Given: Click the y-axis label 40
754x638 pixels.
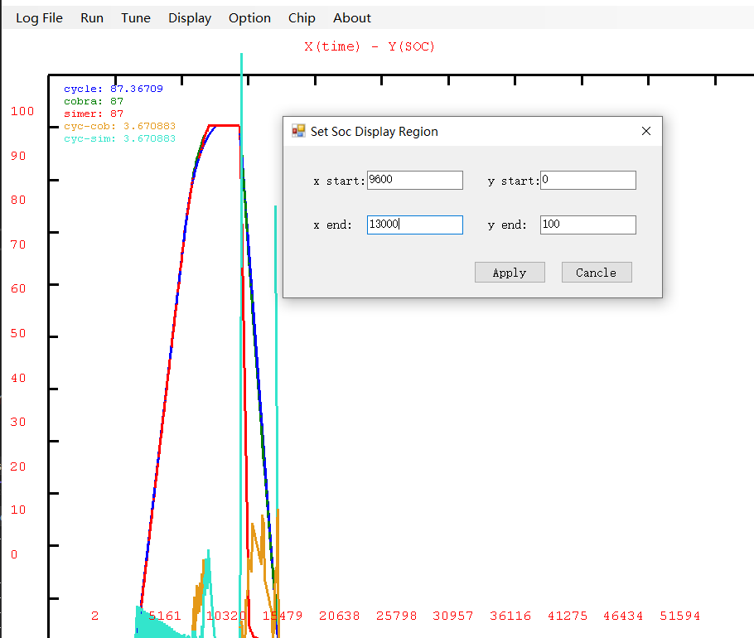Looking at the screenshot, I should click(18, 378).
